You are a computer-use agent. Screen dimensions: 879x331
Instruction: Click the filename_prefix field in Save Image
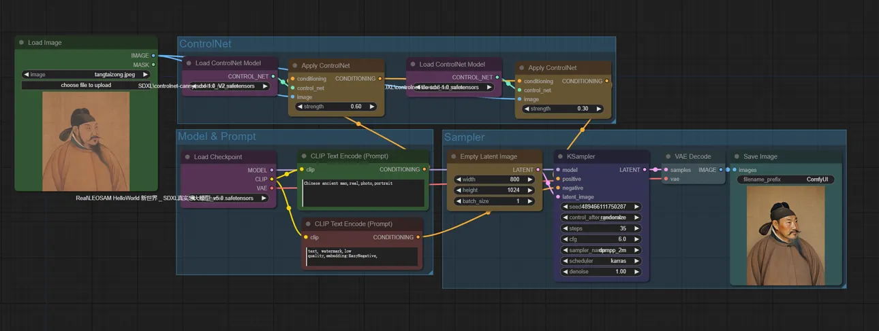point(785,180)
